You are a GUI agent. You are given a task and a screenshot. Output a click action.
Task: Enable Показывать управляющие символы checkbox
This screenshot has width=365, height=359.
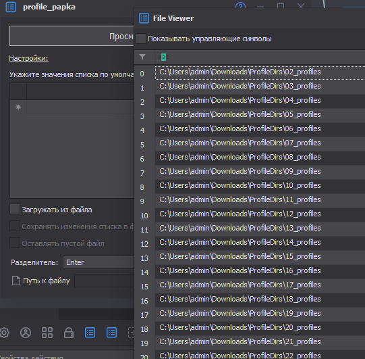[x=141, y=39]
